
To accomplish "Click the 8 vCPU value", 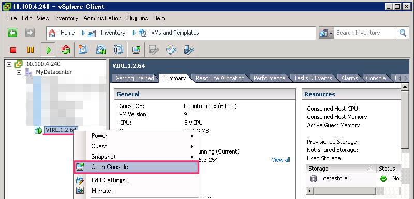I will pyautogui.click(x=194, y=123).
